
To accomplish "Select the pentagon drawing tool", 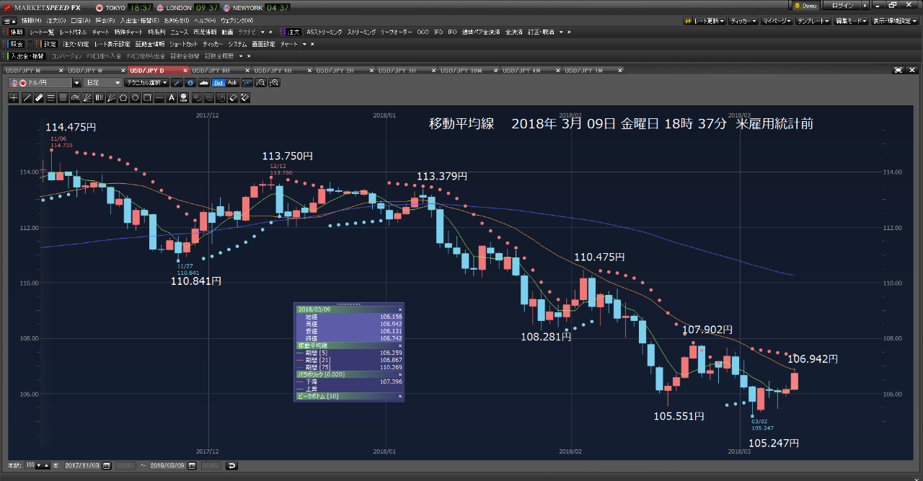I will coord(123,97).
